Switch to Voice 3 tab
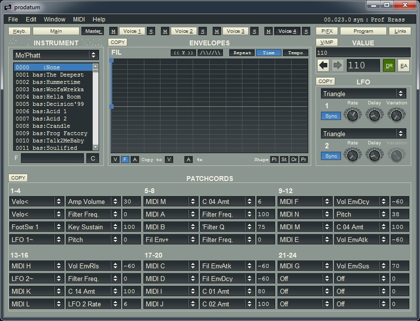Image resolution: width=420 pixels, height=321 pixels. tap(236, 31)
